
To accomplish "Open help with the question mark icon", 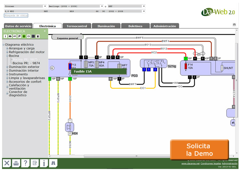I will click(x=25, y=163).
